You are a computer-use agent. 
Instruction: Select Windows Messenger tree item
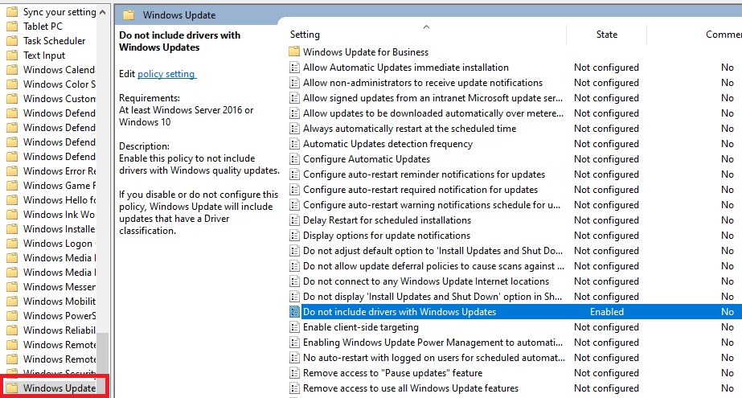[59, 287]
